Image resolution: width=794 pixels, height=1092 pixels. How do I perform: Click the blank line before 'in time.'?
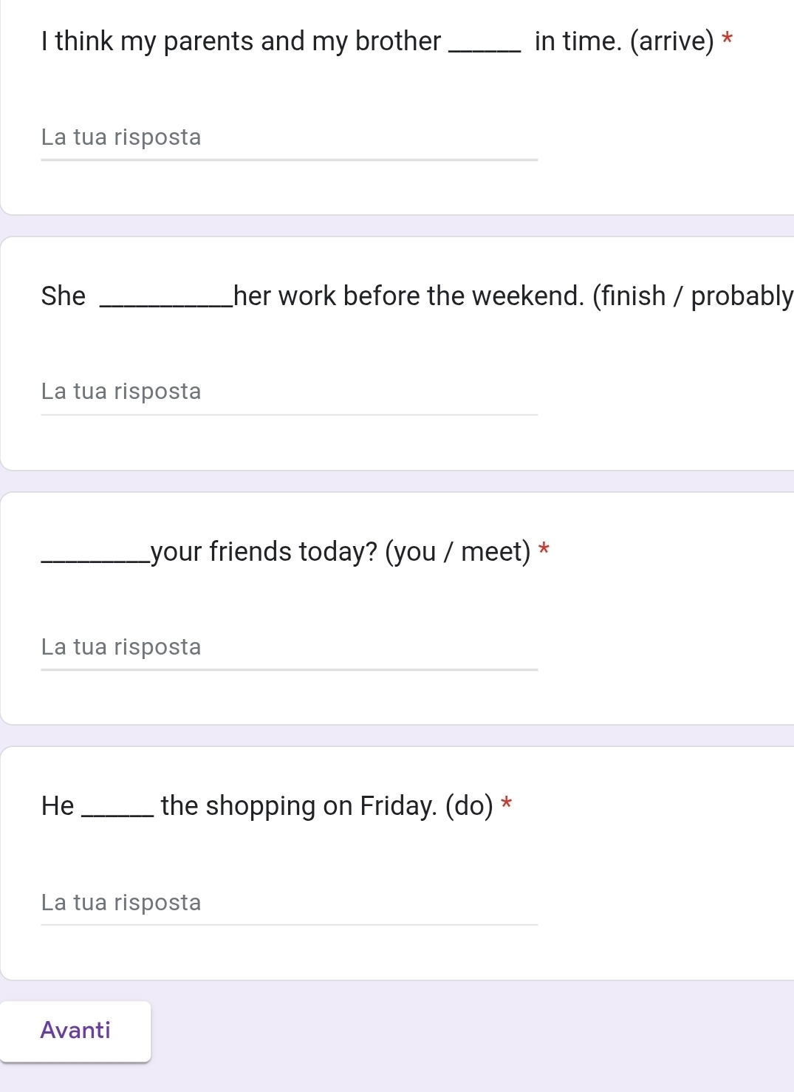pyautogui.click(x=485, y=49)
